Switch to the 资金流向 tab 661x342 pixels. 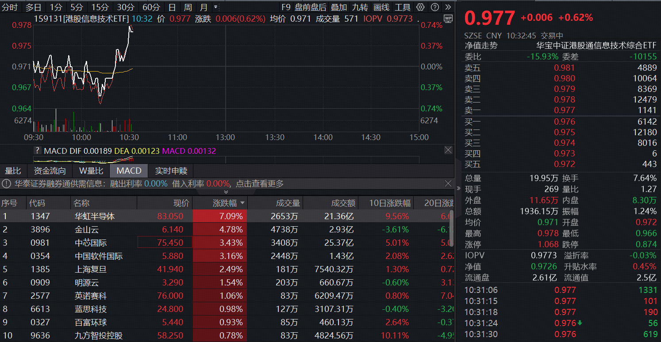click(x=50, y=171)
